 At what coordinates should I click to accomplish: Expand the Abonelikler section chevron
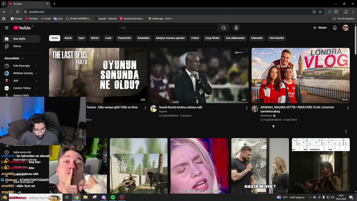[x=23, y=58]
